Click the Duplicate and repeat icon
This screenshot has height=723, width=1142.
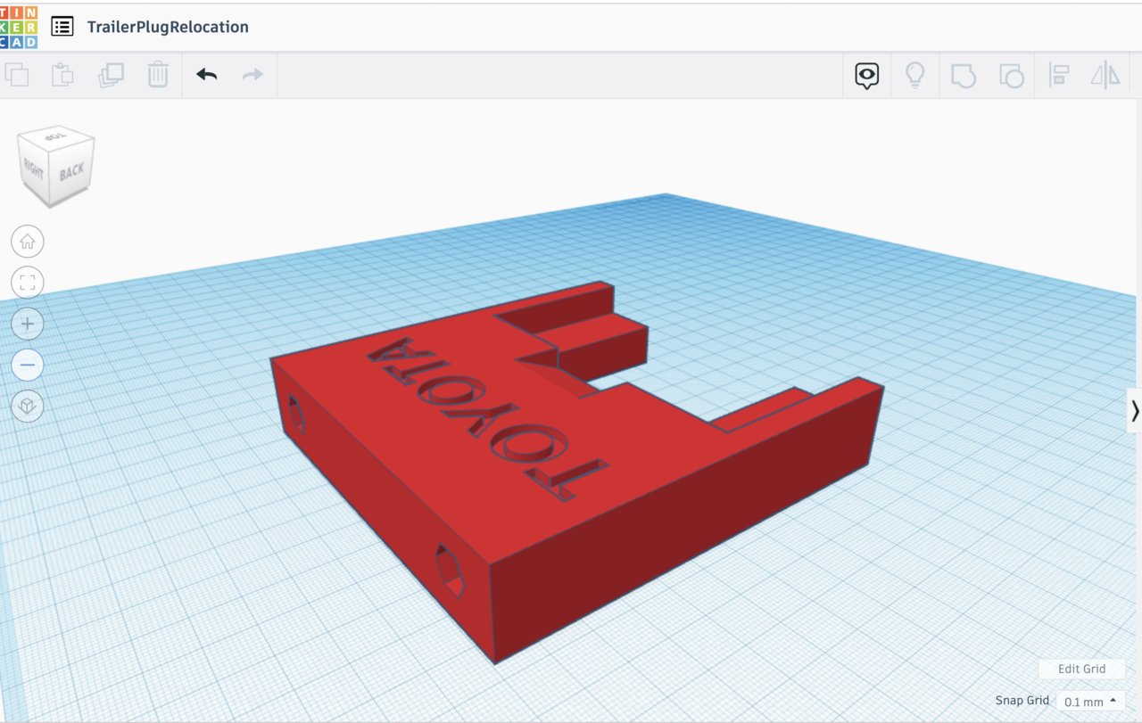[x=111, y=75]
